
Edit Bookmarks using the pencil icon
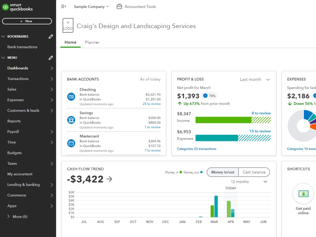51,36
